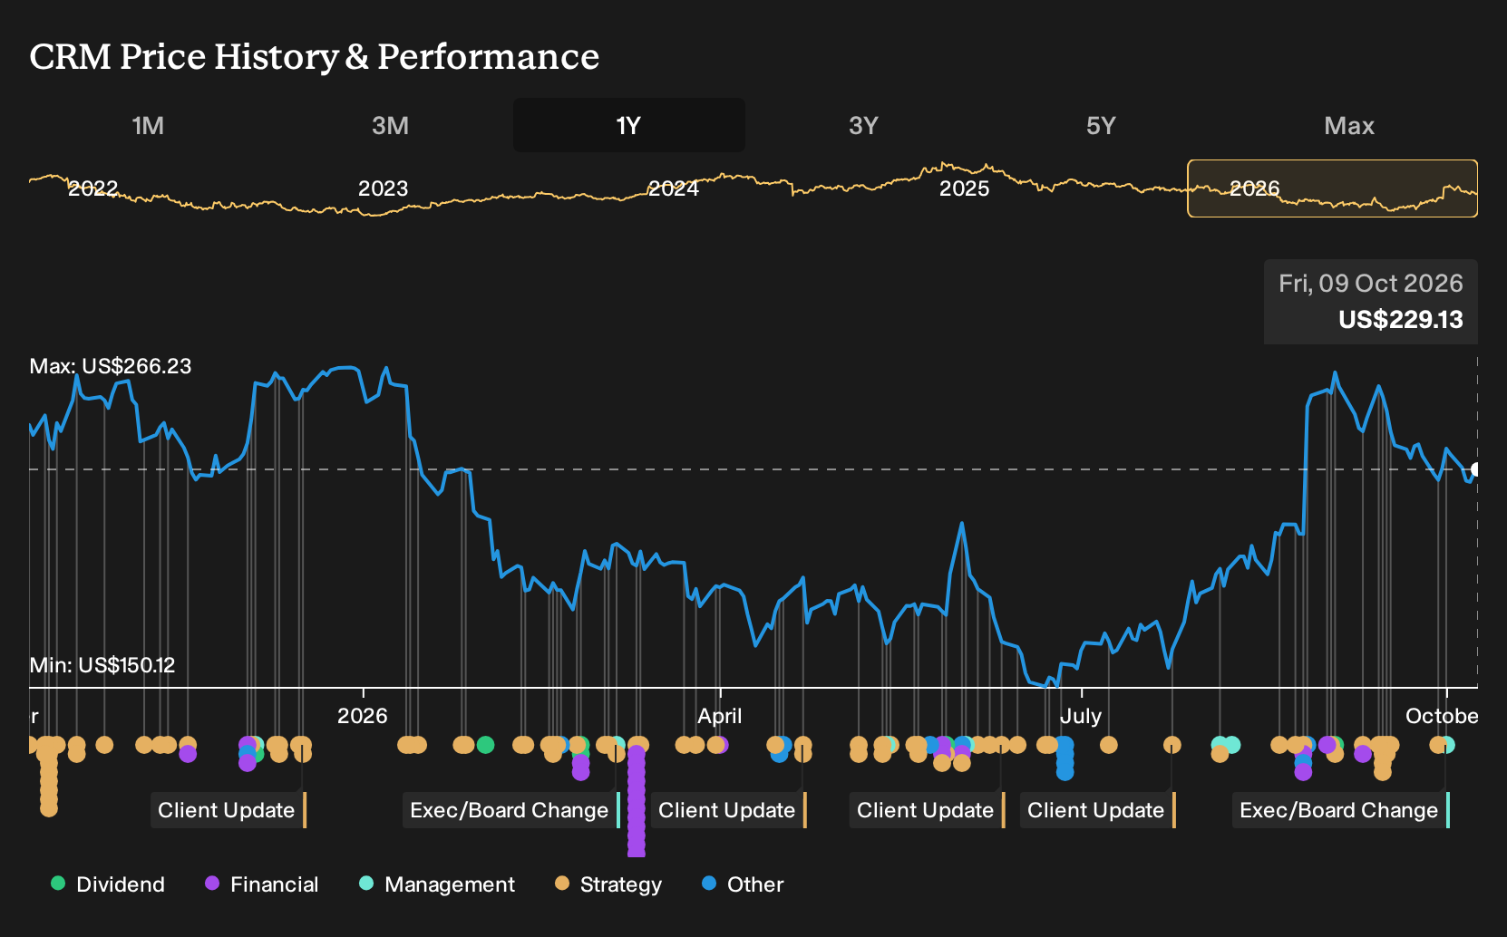This screenshot has height=937, width=1507.
Task: Click the July axis label
Action: (1081, 716)
